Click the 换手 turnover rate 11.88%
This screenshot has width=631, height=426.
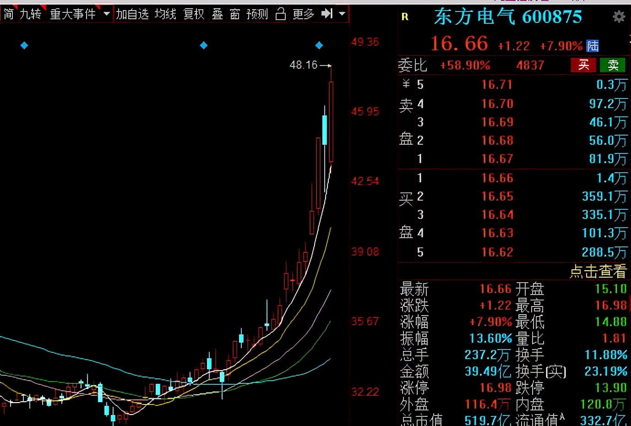[x=606, y=355]
